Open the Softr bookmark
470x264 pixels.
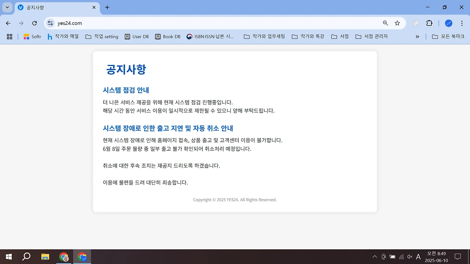[x=32, y=37]
